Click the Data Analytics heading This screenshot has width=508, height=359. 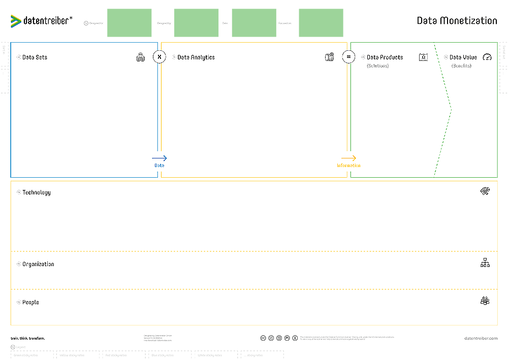[196, 57]
